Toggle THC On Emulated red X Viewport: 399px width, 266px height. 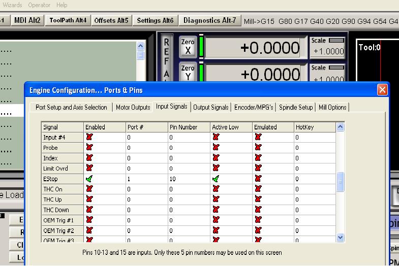[x=258, y=189]
